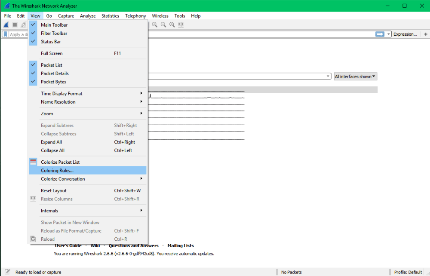Open the Edit menu
The width and height of the screenshot is (430, 276).
21,16
